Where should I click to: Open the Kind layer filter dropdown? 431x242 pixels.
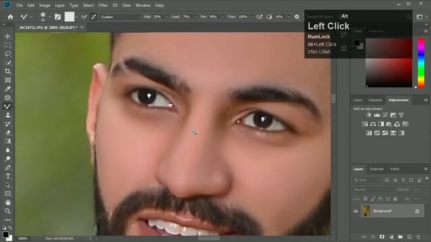pyautogui.click(x=366, y=180)
